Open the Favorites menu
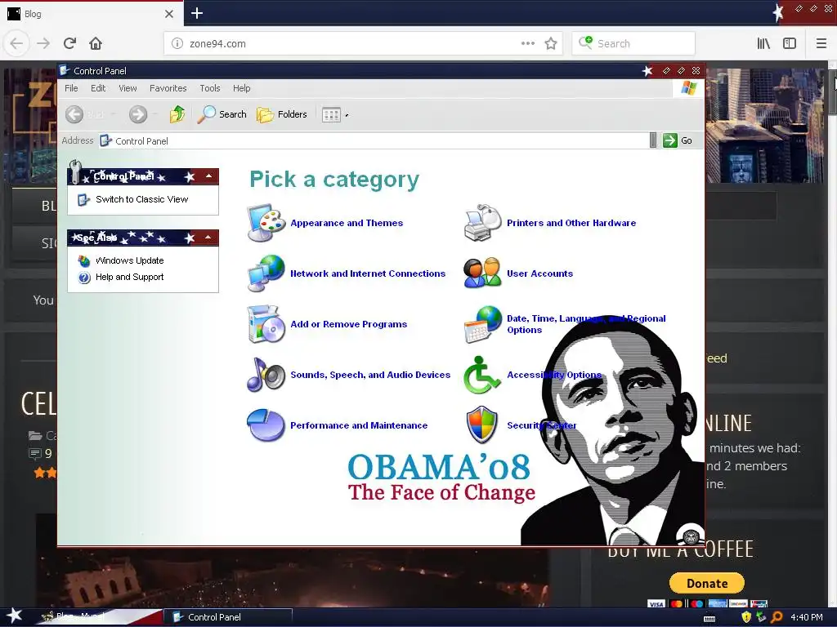Image resolution: width=837 pixels, height=627 pixels. point(168,88)
